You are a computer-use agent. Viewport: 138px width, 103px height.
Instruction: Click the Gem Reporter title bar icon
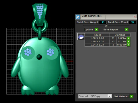point(78,17)
